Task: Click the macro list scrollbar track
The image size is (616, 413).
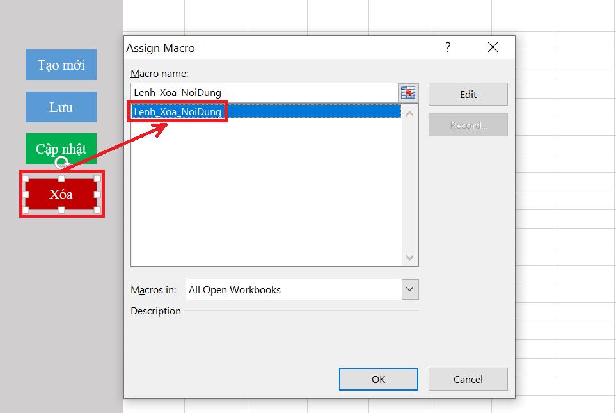Action: point(409,186)
